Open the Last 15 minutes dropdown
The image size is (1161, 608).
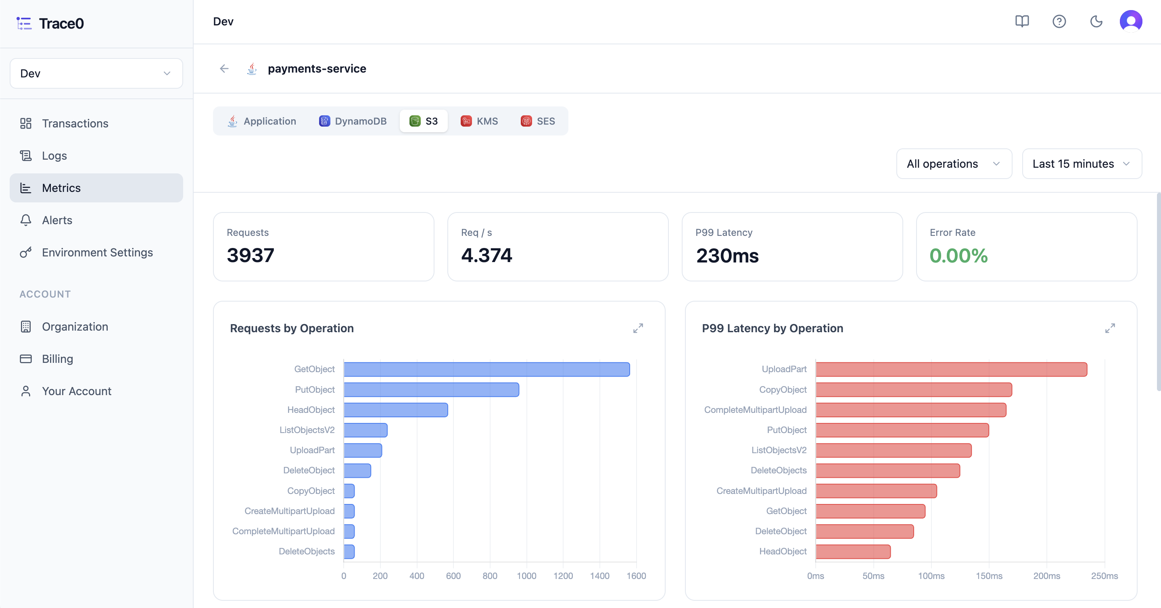(x=1082, y=164)
